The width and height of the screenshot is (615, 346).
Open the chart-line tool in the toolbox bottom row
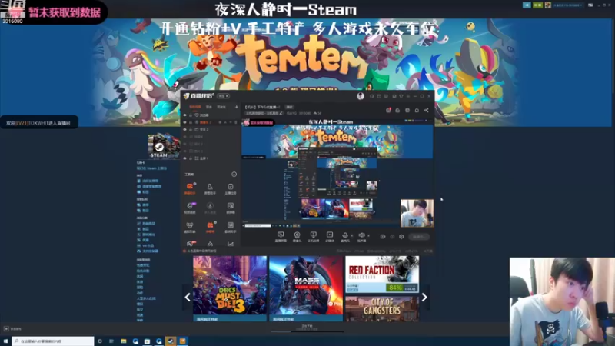231,244
